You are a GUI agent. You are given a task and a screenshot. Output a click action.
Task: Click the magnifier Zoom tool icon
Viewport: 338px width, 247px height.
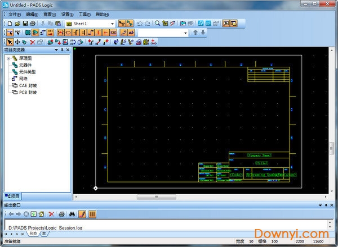(158, 24)
